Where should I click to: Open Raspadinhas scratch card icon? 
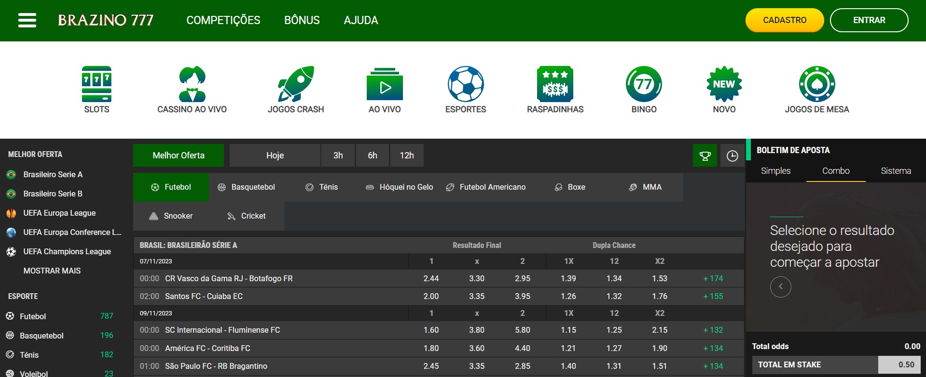pyautogui.click(x=555, y=84)
